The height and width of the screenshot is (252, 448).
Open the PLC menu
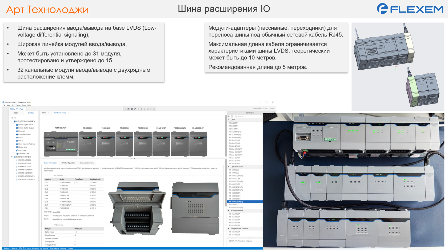(13, 105)
